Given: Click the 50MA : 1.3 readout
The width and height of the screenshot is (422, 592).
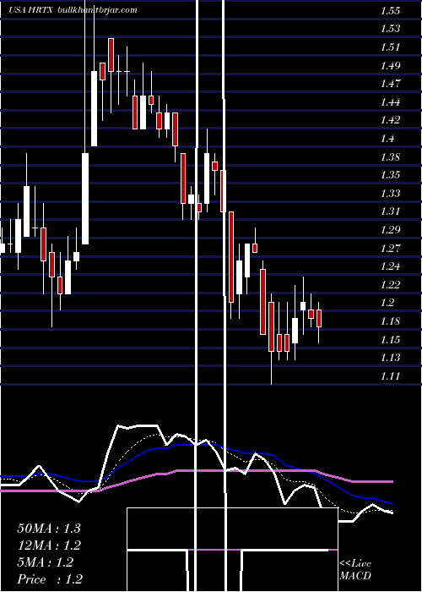Looking at the screenshot, I should (x=49, y=529).
